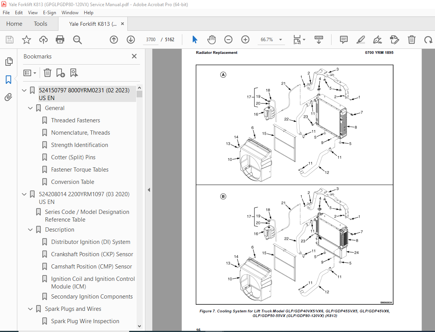
Task: Go to previous page arrow
Action: click(114, 40)
